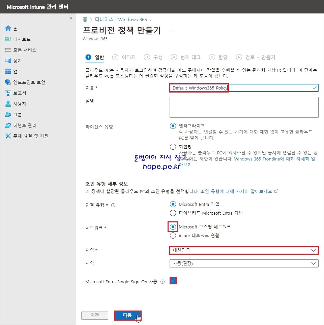The image size is (324, 325).
Task: Open the 대한민국 geography dropdown
Action: point(244,250)
